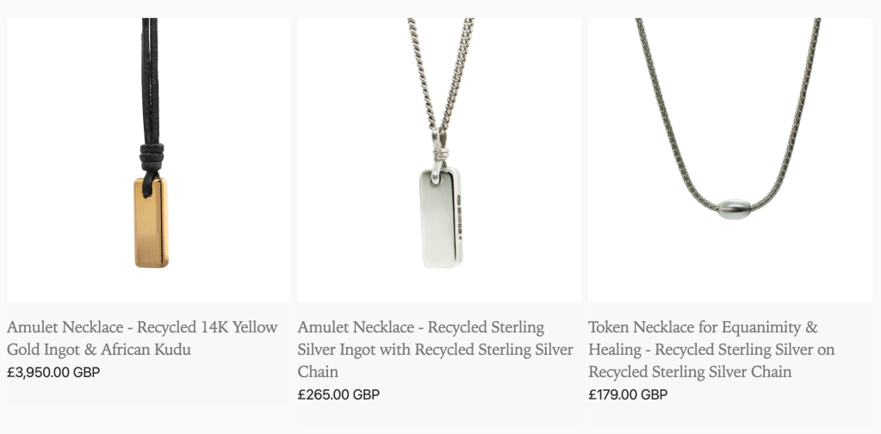Click the hallmark stamps on the silver ingot's side
The height and width of the screenshot is (434, 881).
[x=462, y=214]
